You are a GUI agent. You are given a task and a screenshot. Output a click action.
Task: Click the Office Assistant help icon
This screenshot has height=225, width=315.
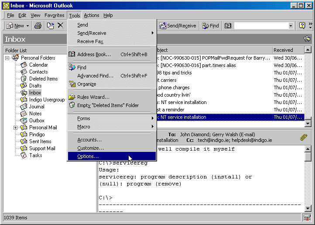tap(302, 26)
